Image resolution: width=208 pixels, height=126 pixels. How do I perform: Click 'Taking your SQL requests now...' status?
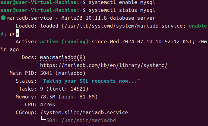(x=90, y=81)
